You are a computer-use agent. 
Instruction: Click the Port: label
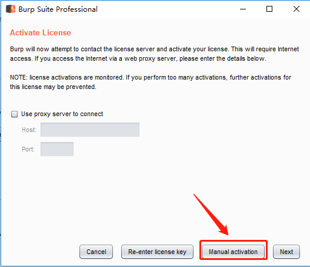tap(28, 149)
